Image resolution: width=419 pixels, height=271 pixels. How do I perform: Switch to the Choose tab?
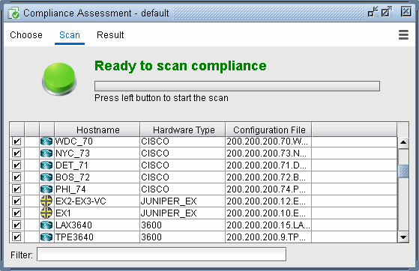tap(26, 35)
